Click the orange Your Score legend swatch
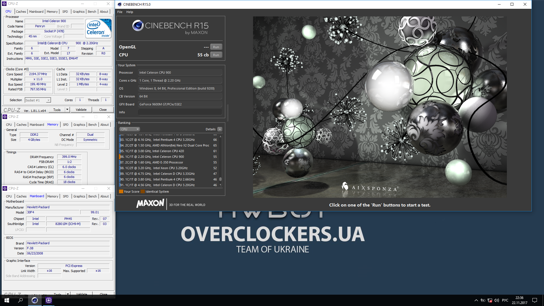 pos(121,192)
